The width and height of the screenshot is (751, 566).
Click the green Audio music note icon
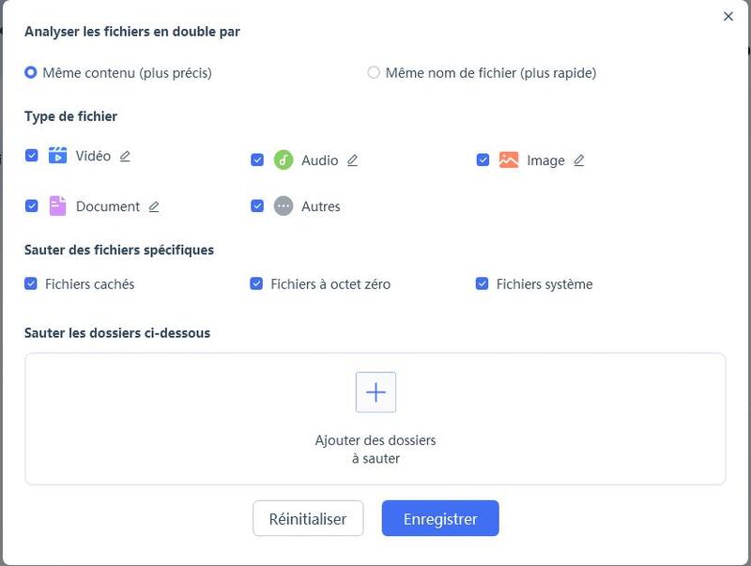pyautogui.click(x=284, y=161)
